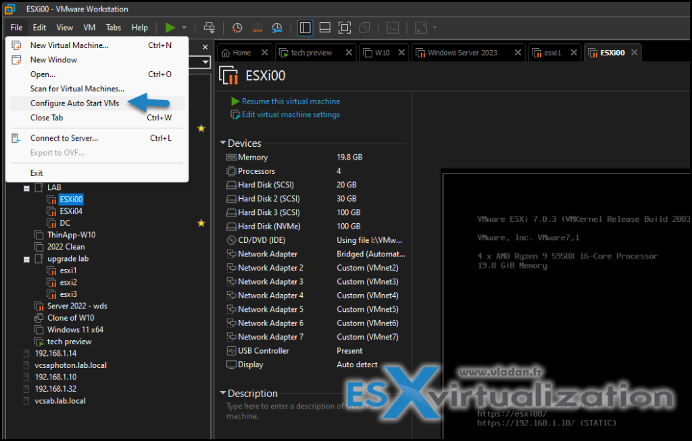Click the revert snapshot icon
Screen dimensions: 692x441
[x=257, y=28]
